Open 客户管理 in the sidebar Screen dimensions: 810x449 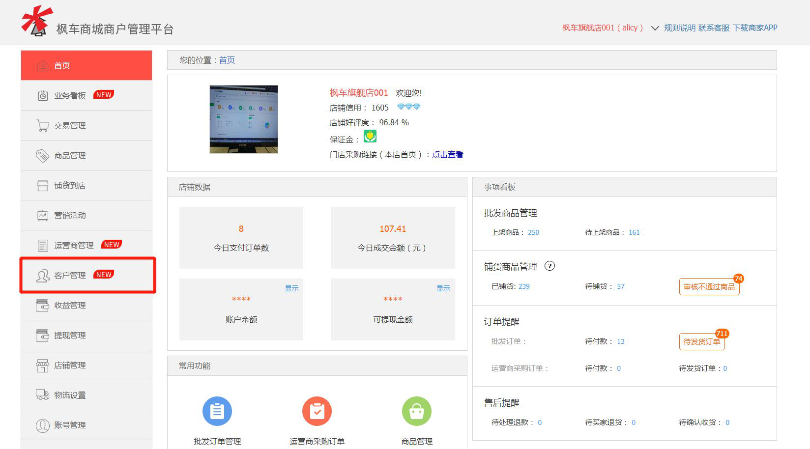(70, 275)
